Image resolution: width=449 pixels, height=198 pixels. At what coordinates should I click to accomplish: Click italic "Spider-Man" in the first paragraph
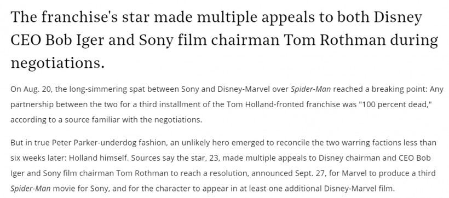310,90
